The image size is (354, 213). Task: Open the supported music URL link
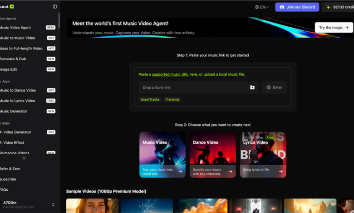click(x=170, y=74)
